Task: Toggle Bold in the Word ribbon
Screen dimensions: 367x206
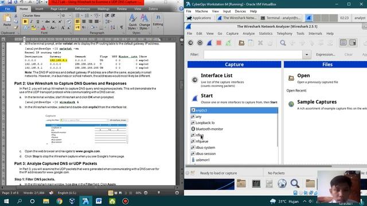Action: (25, 22)
